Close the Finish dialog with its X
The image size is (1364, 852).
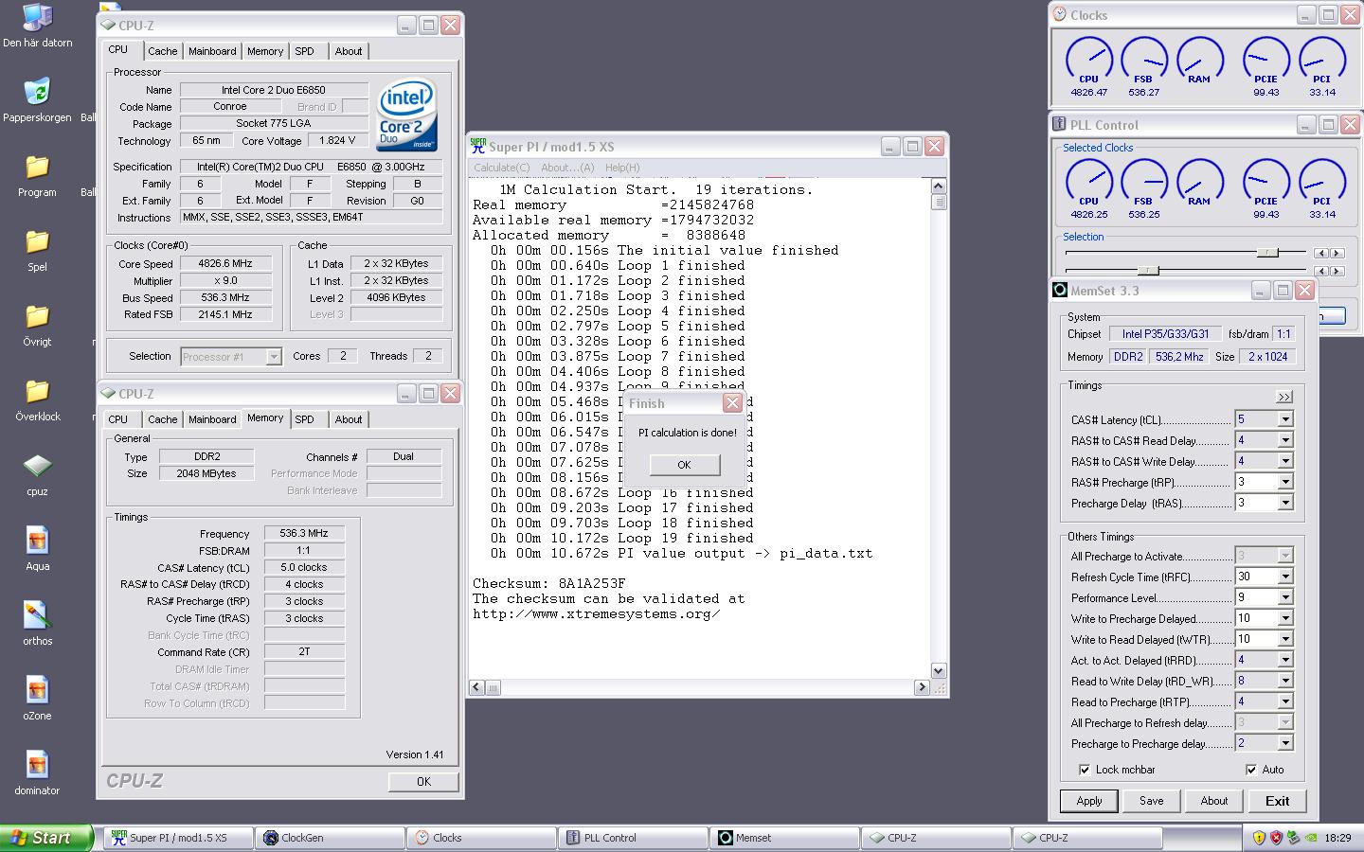pos(732,403)
